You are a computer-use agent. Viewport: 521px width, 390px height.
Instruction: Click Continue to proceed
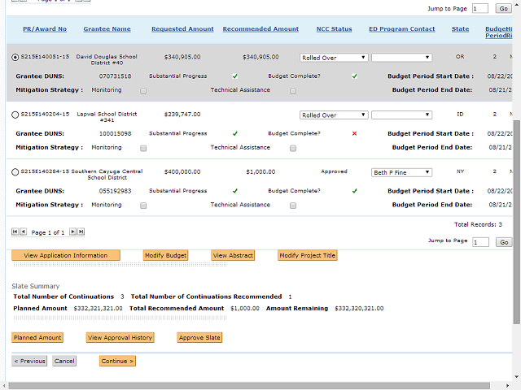117,361
